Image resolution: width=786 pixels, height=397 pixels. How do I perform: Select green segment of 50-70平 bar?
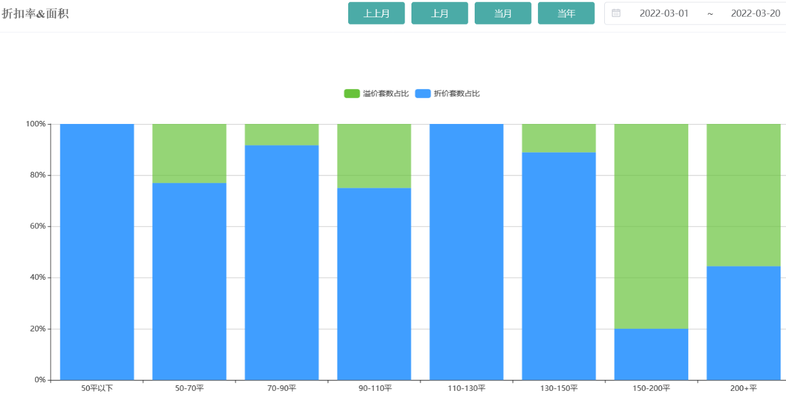(x=189, y=153)
